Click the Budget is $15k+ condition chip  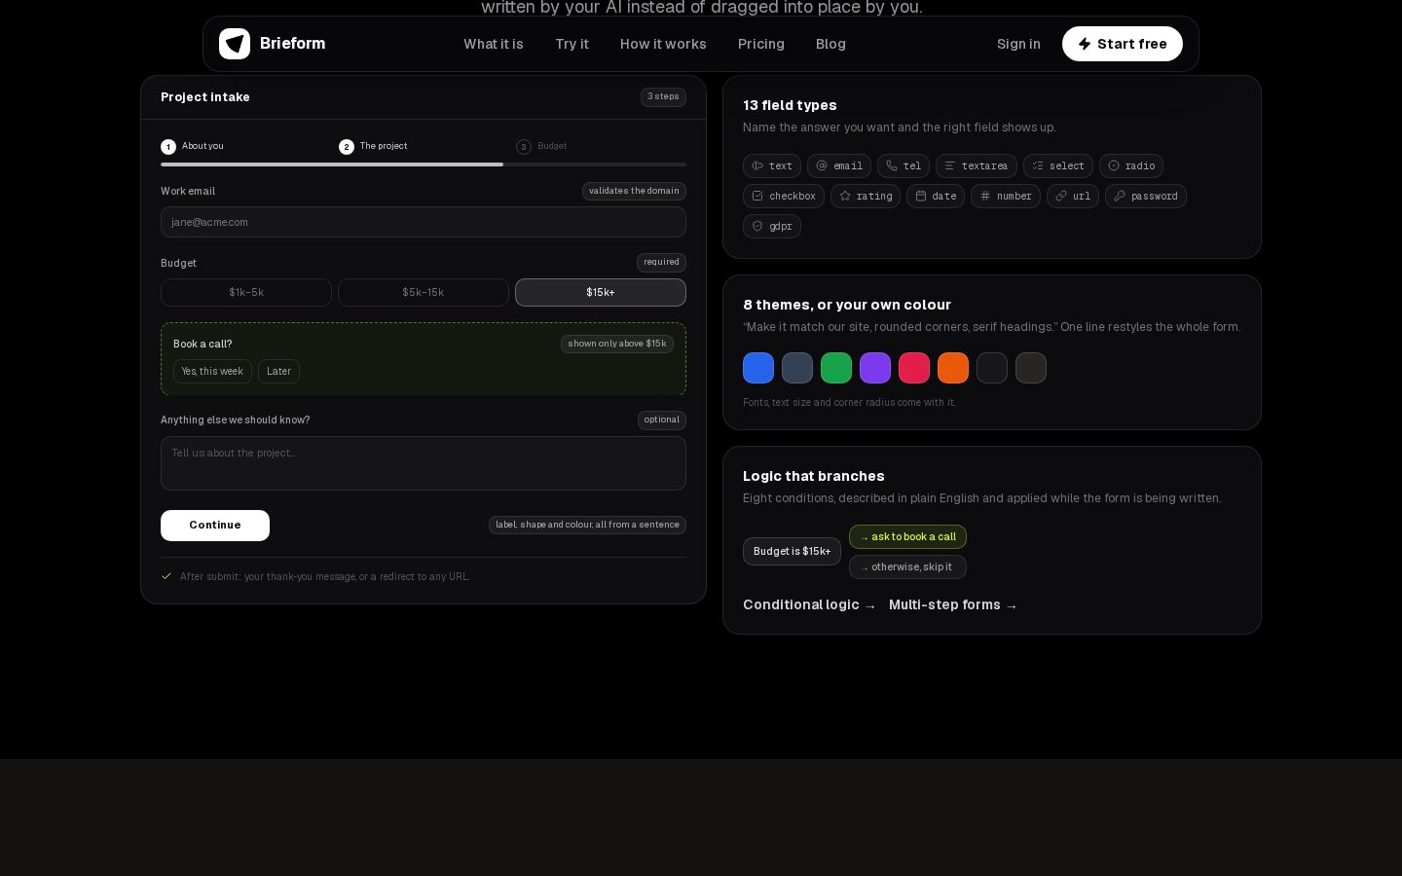[x=792, y=551]
